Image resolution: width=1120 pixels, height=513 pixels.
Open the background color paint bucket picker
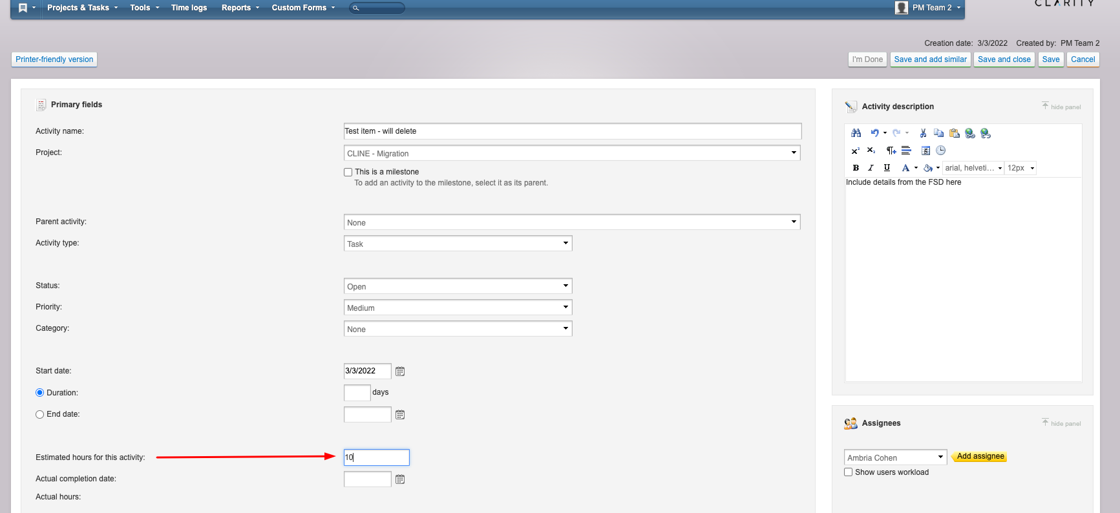tap(927, 168)
